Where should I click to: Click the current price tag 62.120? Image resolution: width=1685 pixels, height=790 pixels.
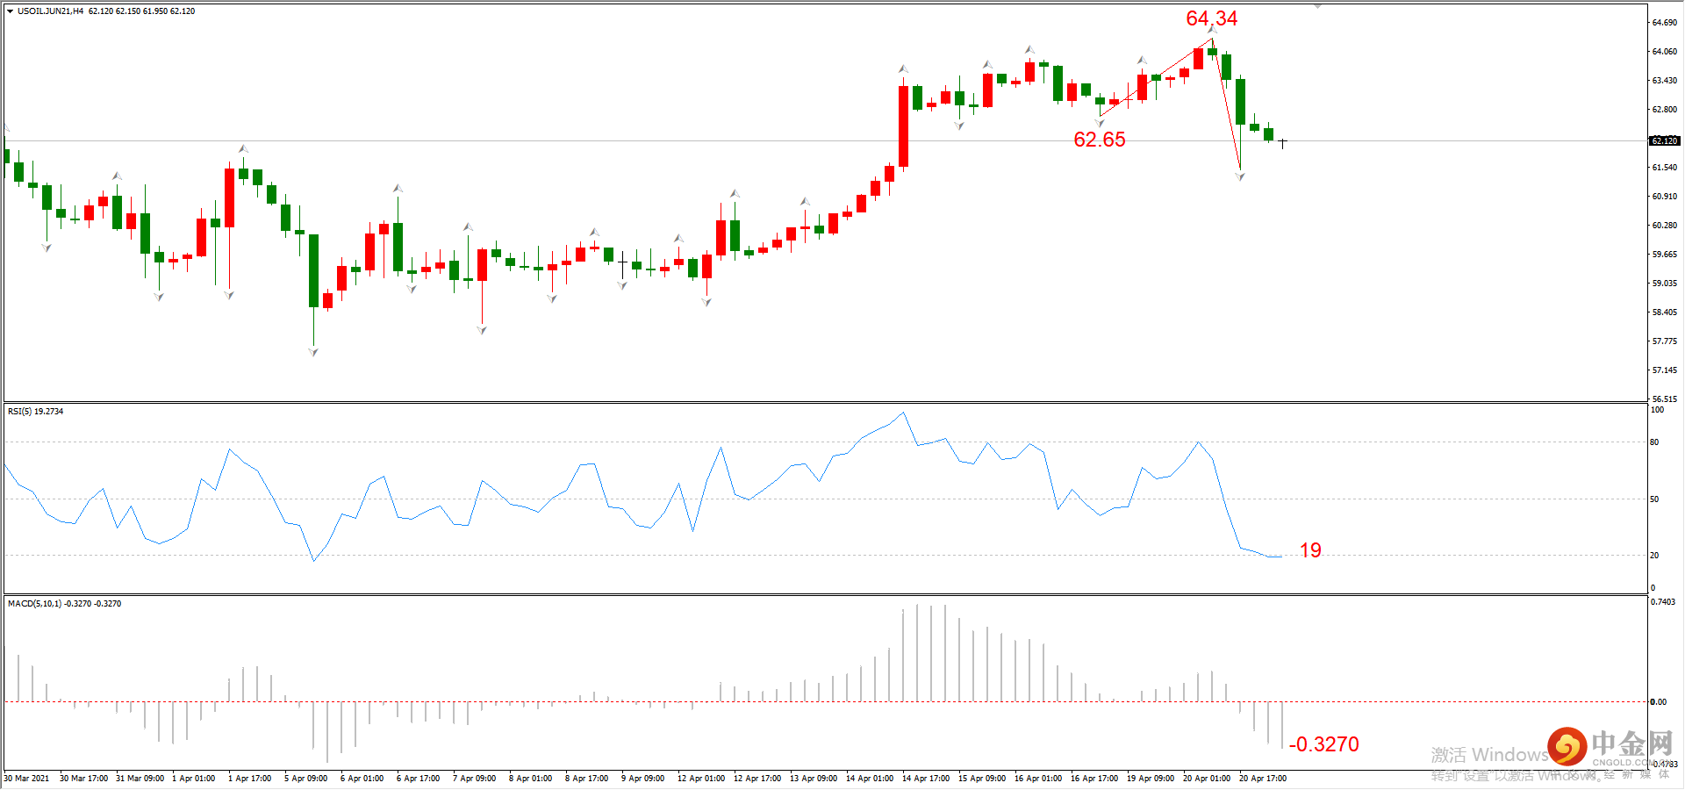click(x=1664, y=140)
